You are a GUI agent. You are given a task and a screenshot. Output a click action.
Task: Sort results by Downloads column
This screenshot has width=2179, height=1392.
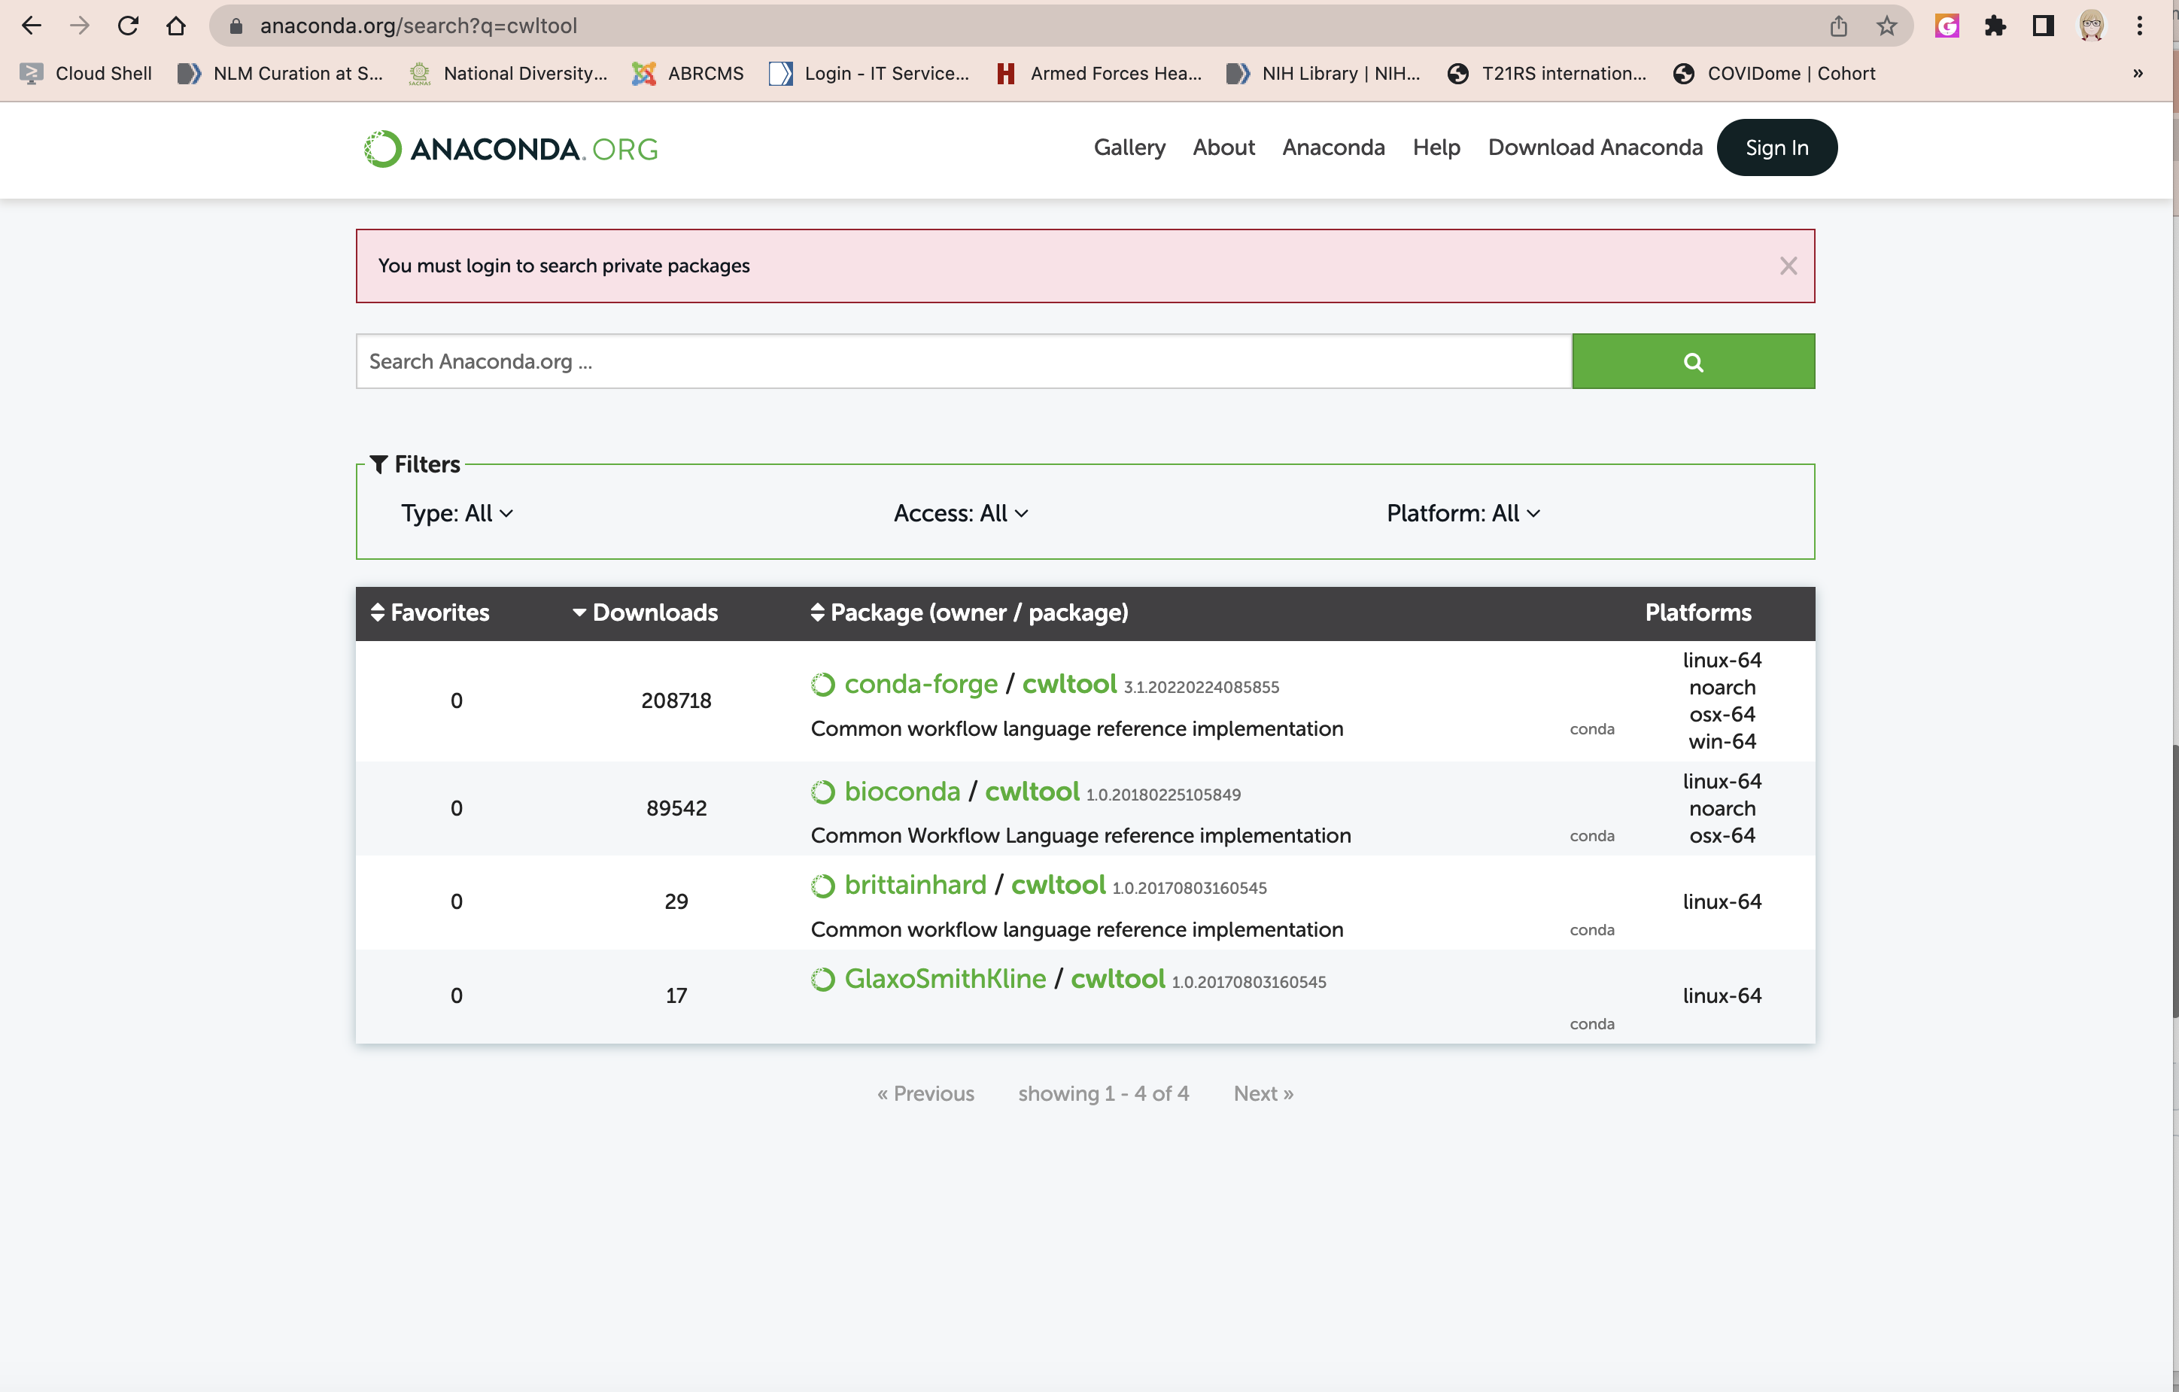point(645,612)
